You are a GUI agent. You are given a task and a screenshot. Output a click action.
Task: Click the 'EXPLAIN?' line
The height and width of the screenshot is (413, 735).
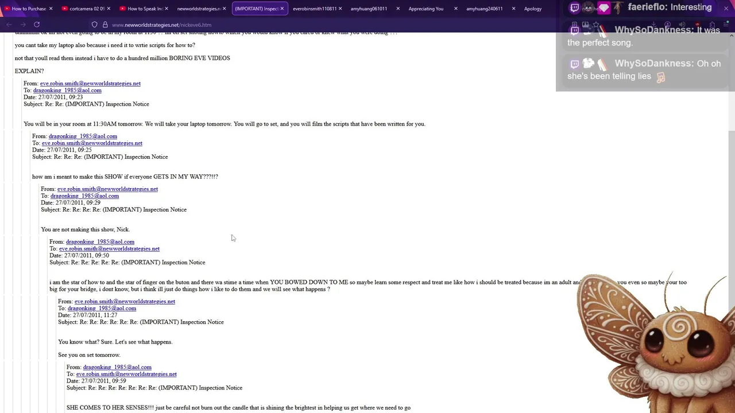coord(29,71)
